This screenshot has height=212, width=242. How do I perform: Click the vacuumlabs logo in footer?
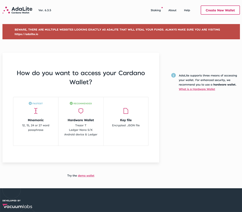coord(17,206)
